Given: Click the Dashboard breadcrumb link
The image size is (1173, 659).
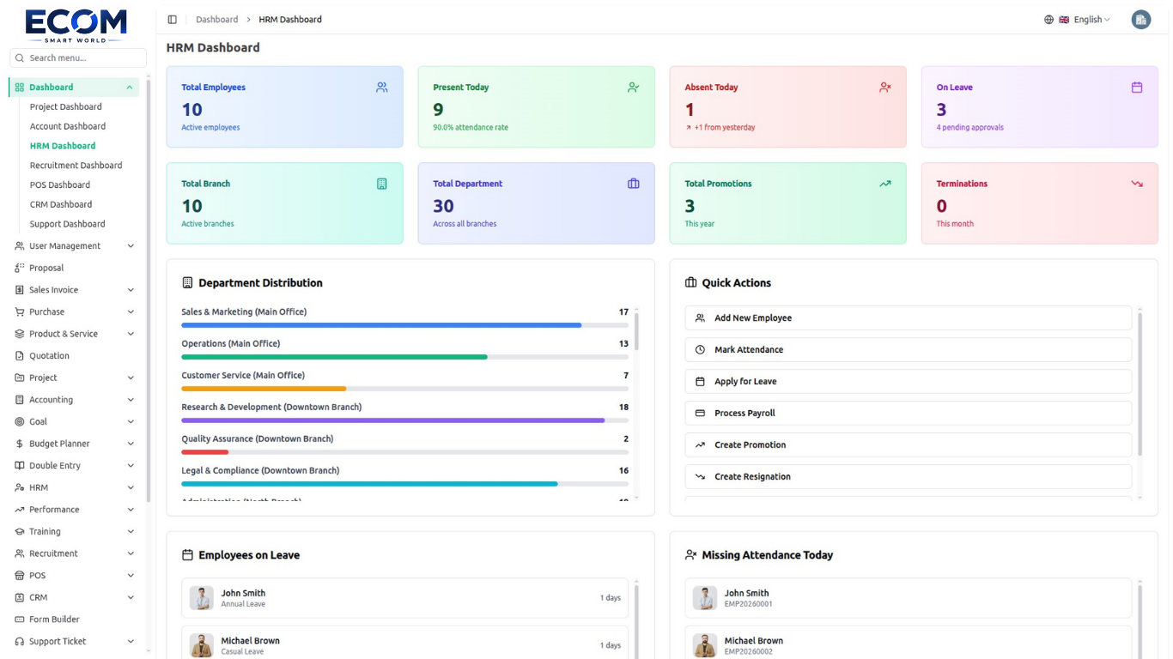Looking at the screenshot, I should (x=217, y=20).
